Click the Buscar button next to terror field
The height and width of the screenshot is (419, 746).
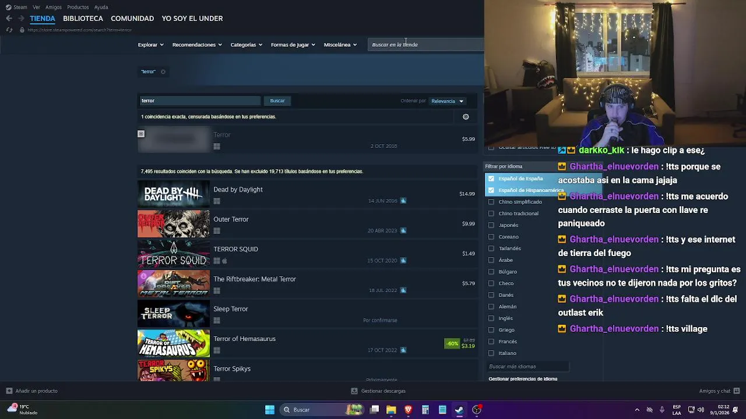point(277,101)
